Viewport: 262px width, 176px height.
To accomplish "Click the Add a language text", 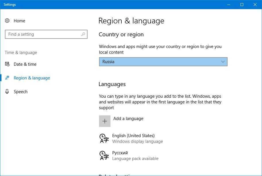I will tap(128, 119).
